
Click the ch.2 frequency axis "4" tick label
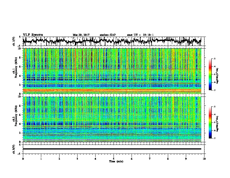20,124
